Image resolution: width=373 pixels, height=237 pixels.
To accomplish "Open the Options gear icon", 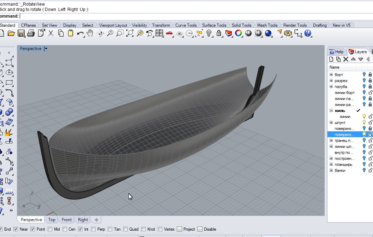I will [288, 33].
